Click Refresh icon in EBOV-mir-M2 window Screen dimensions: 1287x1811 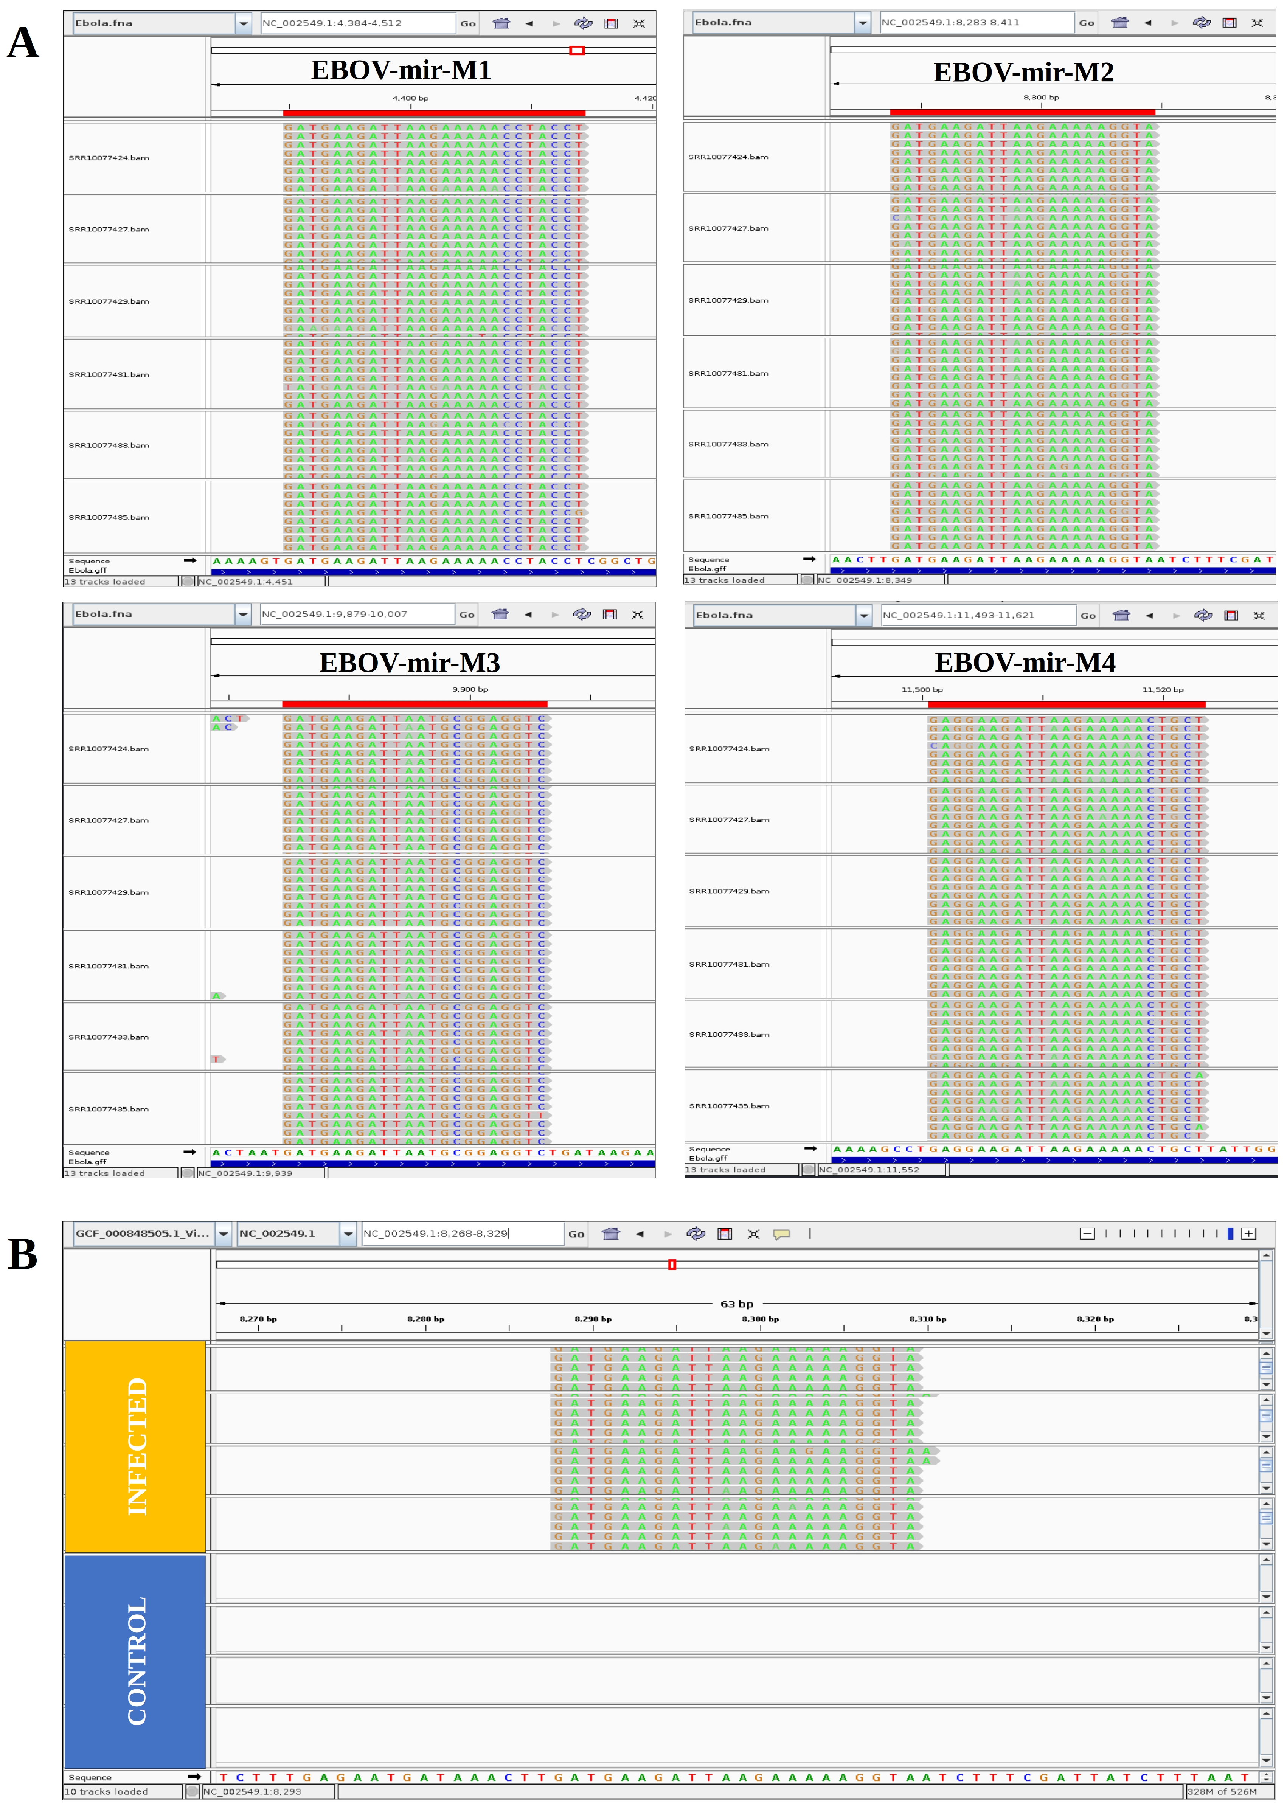pos(1202,22)
